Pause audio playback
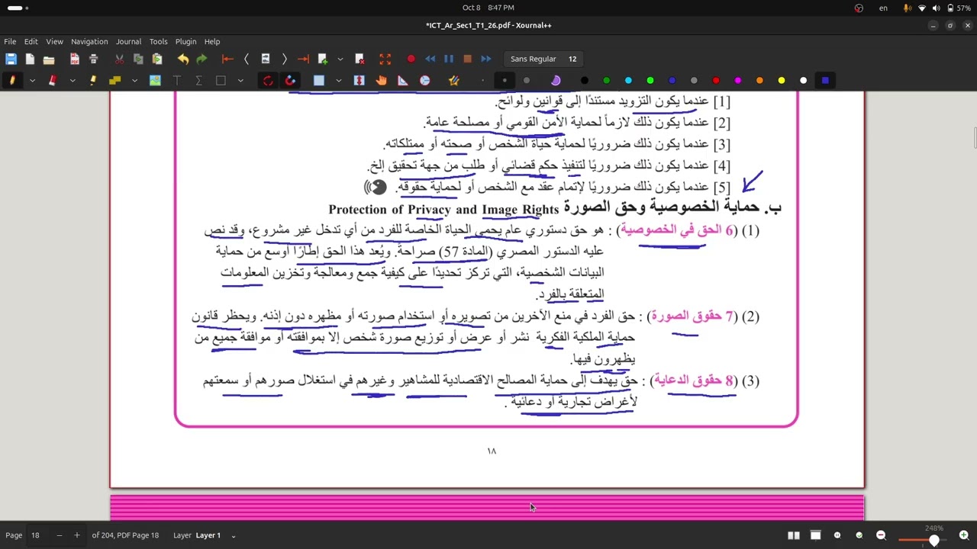Screen dimensions: 977x549 click(449, 59)
